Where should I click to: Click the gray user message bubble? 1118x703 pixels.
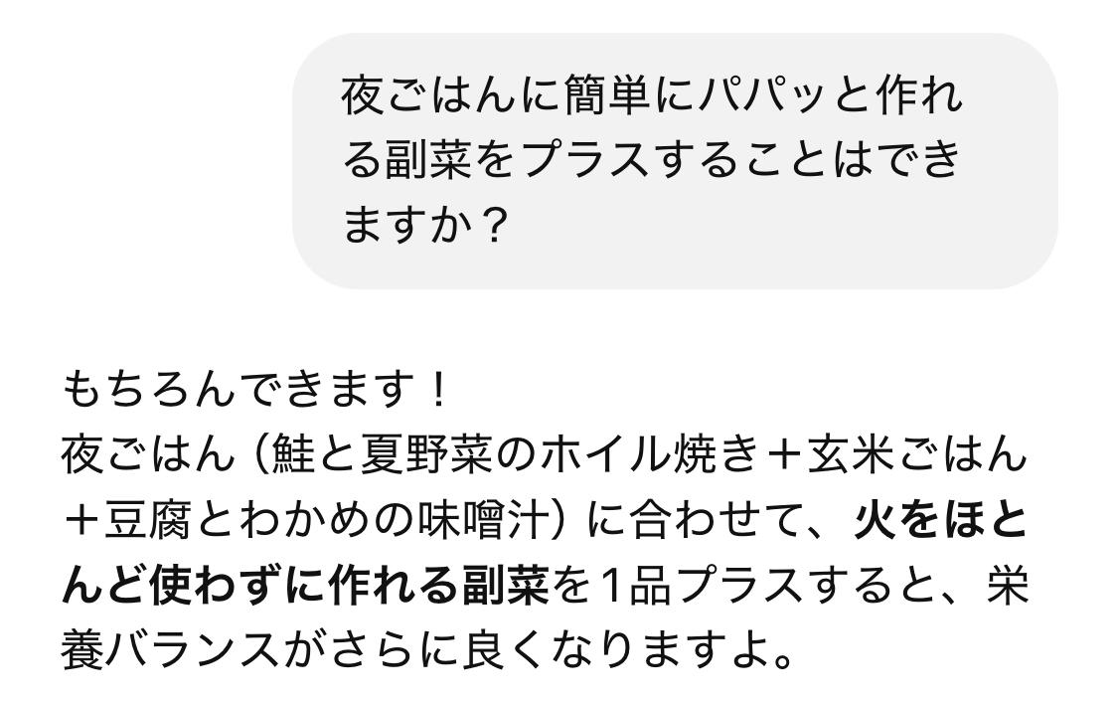point(675,160)
